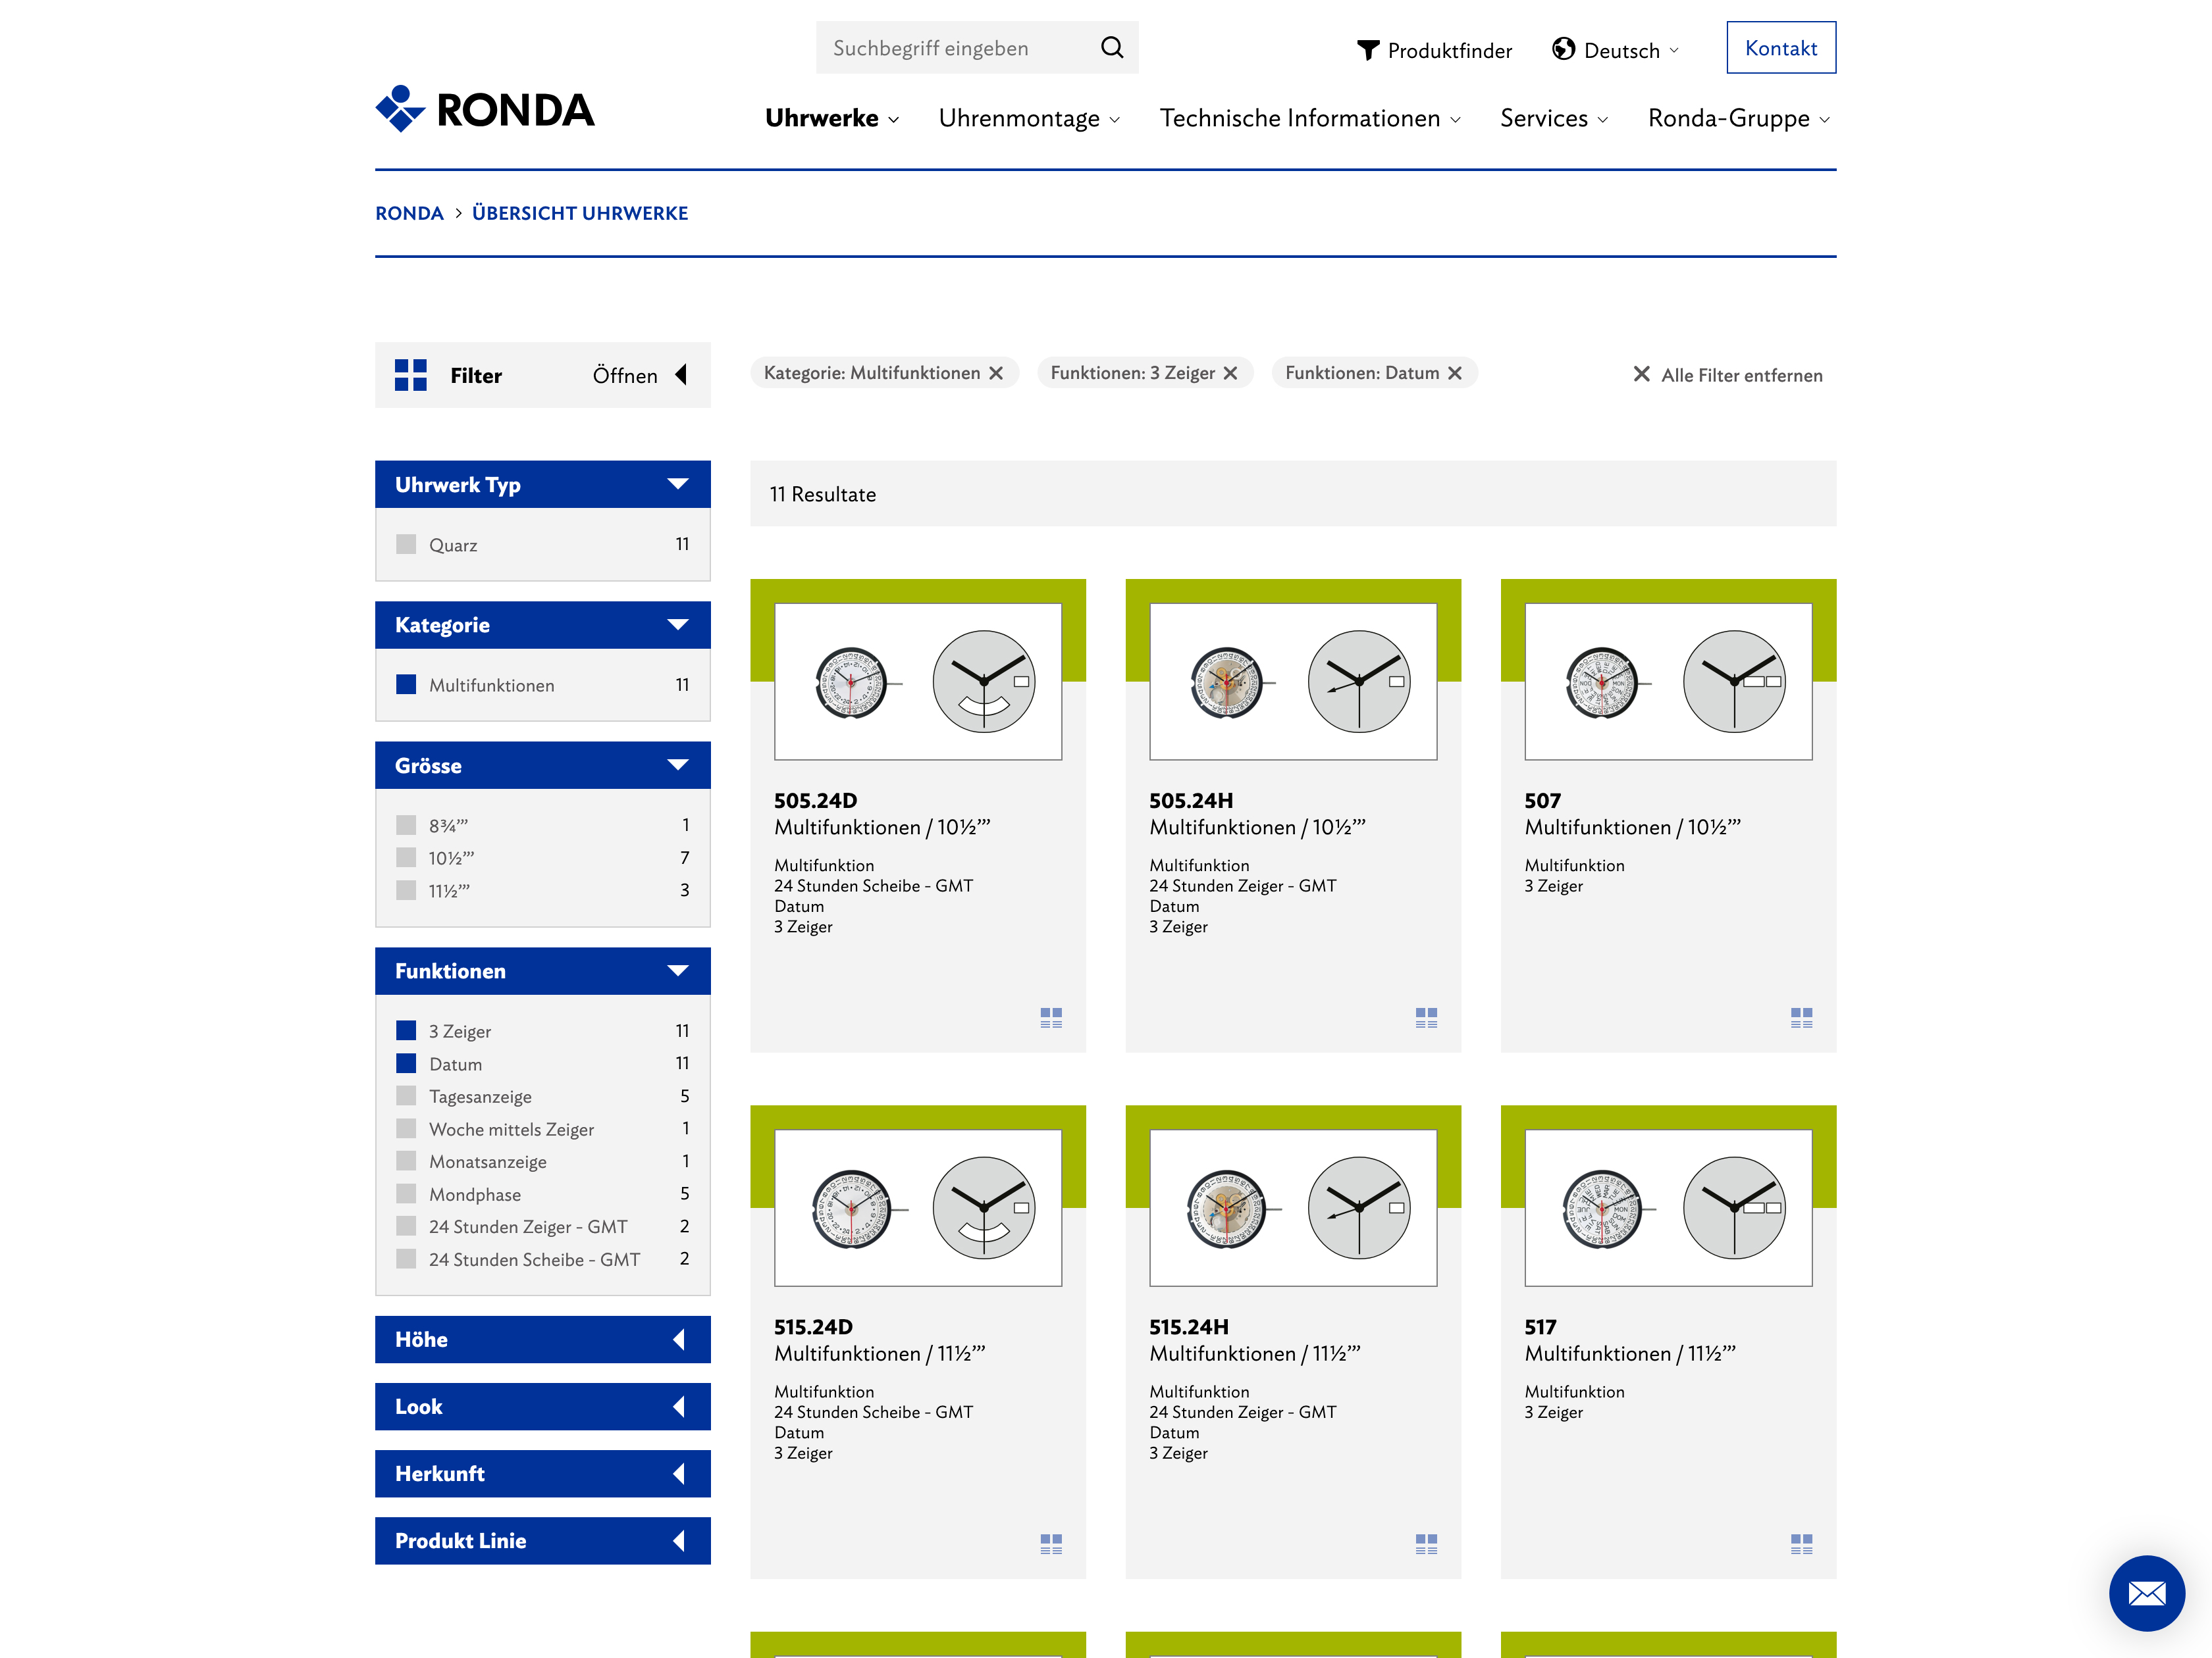Expand the Höhe filter section
Screen dimensions: 2212x1658
click(542, 1339)
